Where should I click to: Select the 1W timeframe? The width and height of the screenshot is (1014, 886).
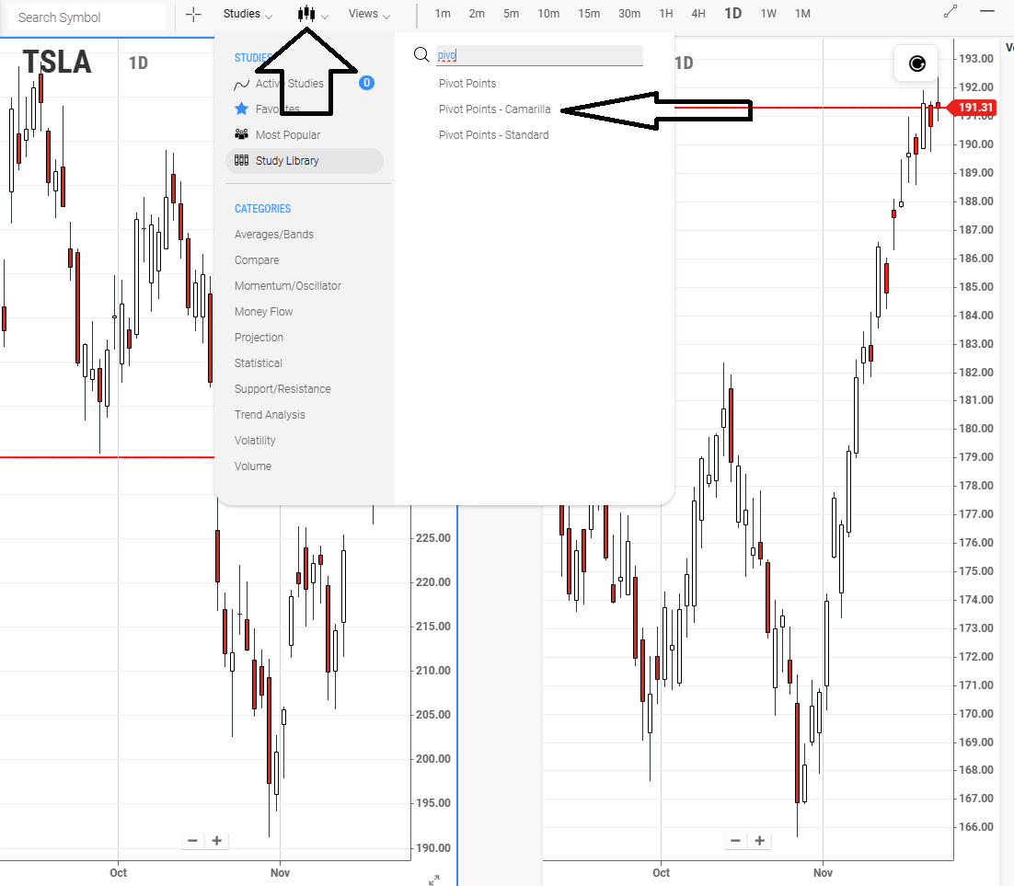tap(767, 14)
